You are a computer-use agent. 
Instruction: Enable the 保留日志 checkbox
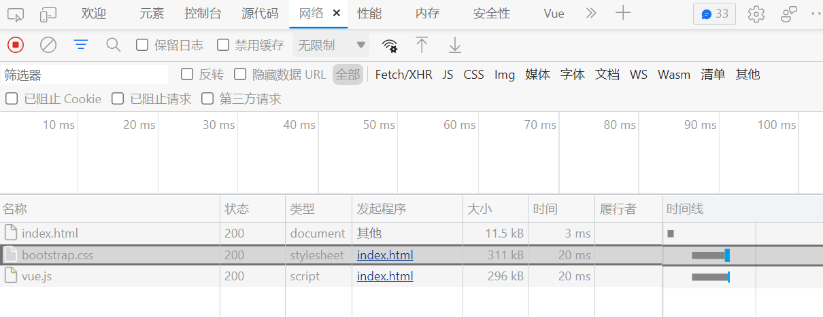pyautogui.click(x=142, y=45)
